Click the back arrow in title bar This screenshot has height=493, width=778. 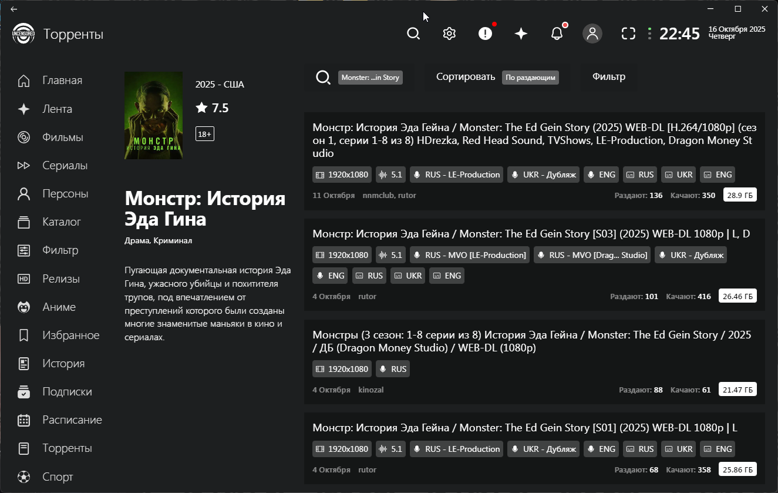click(x=14, y=9)
